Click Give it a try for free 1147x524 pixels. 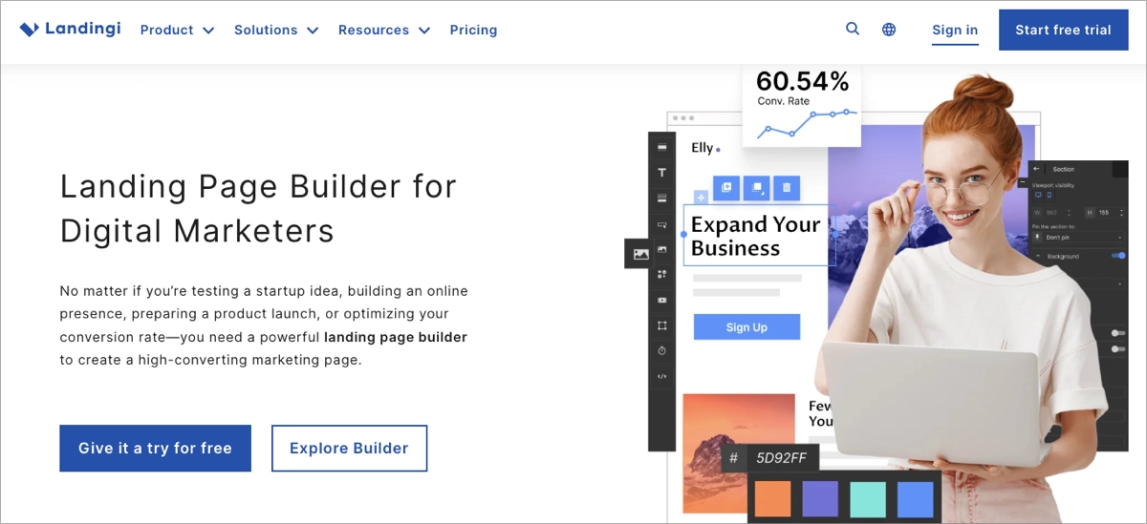point(155,449)
